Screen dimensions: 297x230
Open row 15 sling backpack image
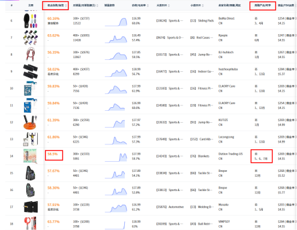(x=31, y=173)
